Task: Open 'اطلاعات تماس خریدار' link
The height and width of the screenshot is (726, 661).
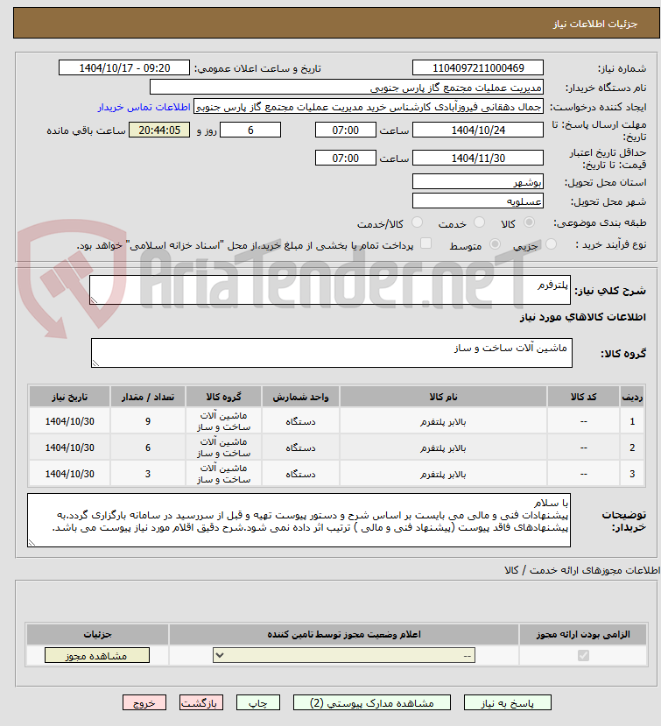Action: 144,107
